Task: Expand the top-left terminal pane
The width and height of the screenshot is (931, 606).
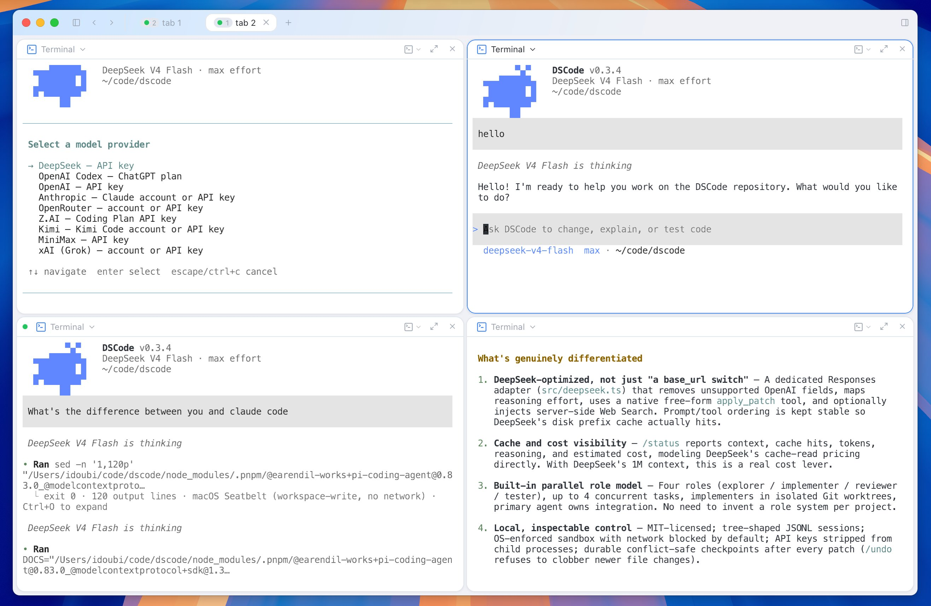Action: pyautogui.click(x=434, y=49)
